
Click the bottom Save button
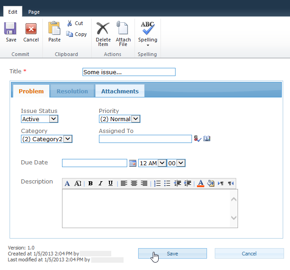pos(172,253)
